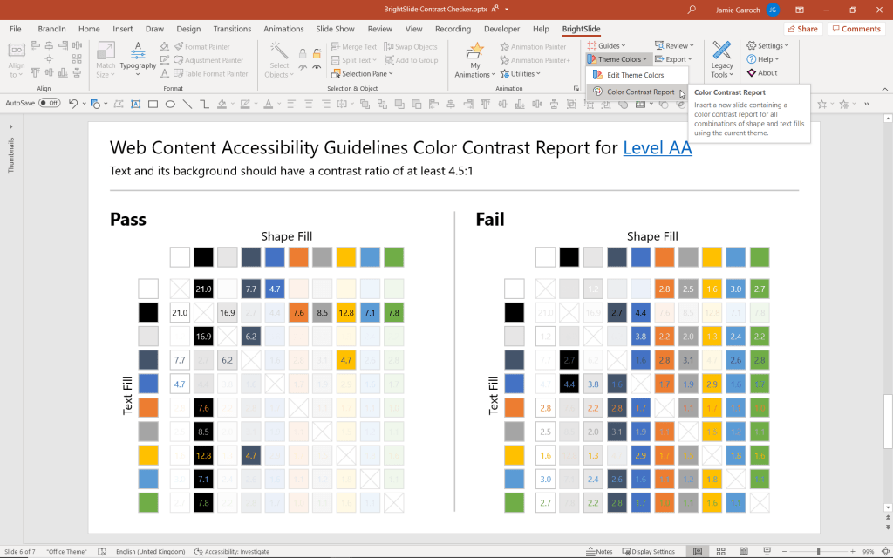
Task: Click the About icon in the BrightSlide ribbon
Action: [767, 73]
